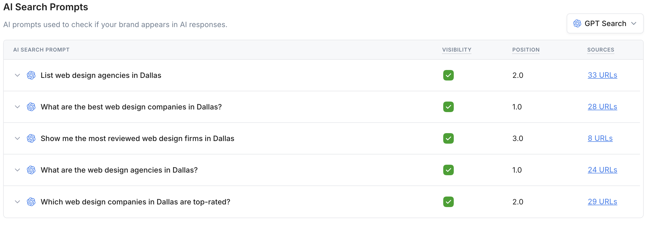Click the visibility checkmark for the "most reviewed" prompt
The width and height of the screenshot is (649, 231).
coord(448,139)
